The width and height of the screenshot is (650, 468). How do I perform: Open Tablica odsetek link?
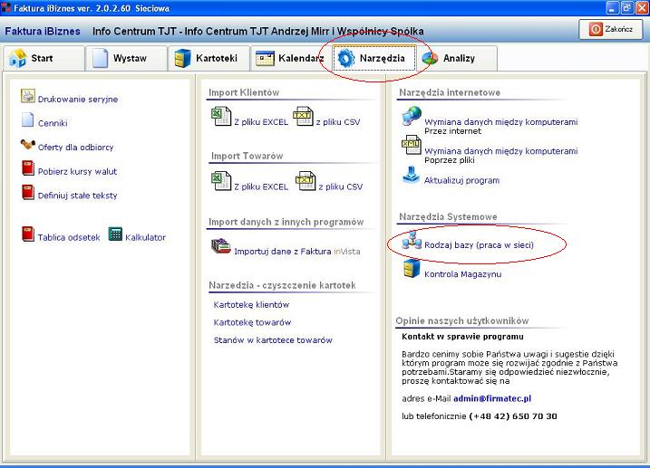69,237
